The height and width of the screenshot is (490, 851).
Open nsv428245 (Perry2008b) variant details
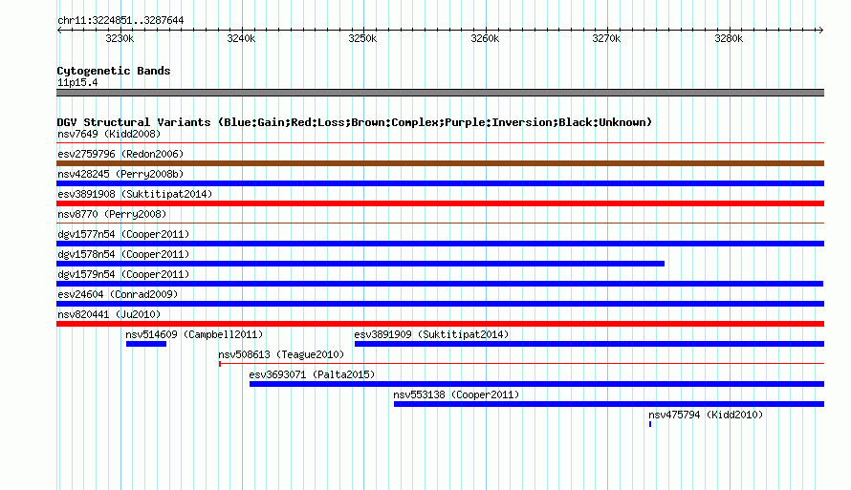(120, 174)
